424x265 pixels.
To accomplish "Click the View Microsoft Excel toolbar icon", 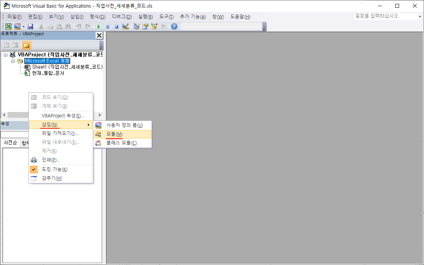I will (8, 26).
